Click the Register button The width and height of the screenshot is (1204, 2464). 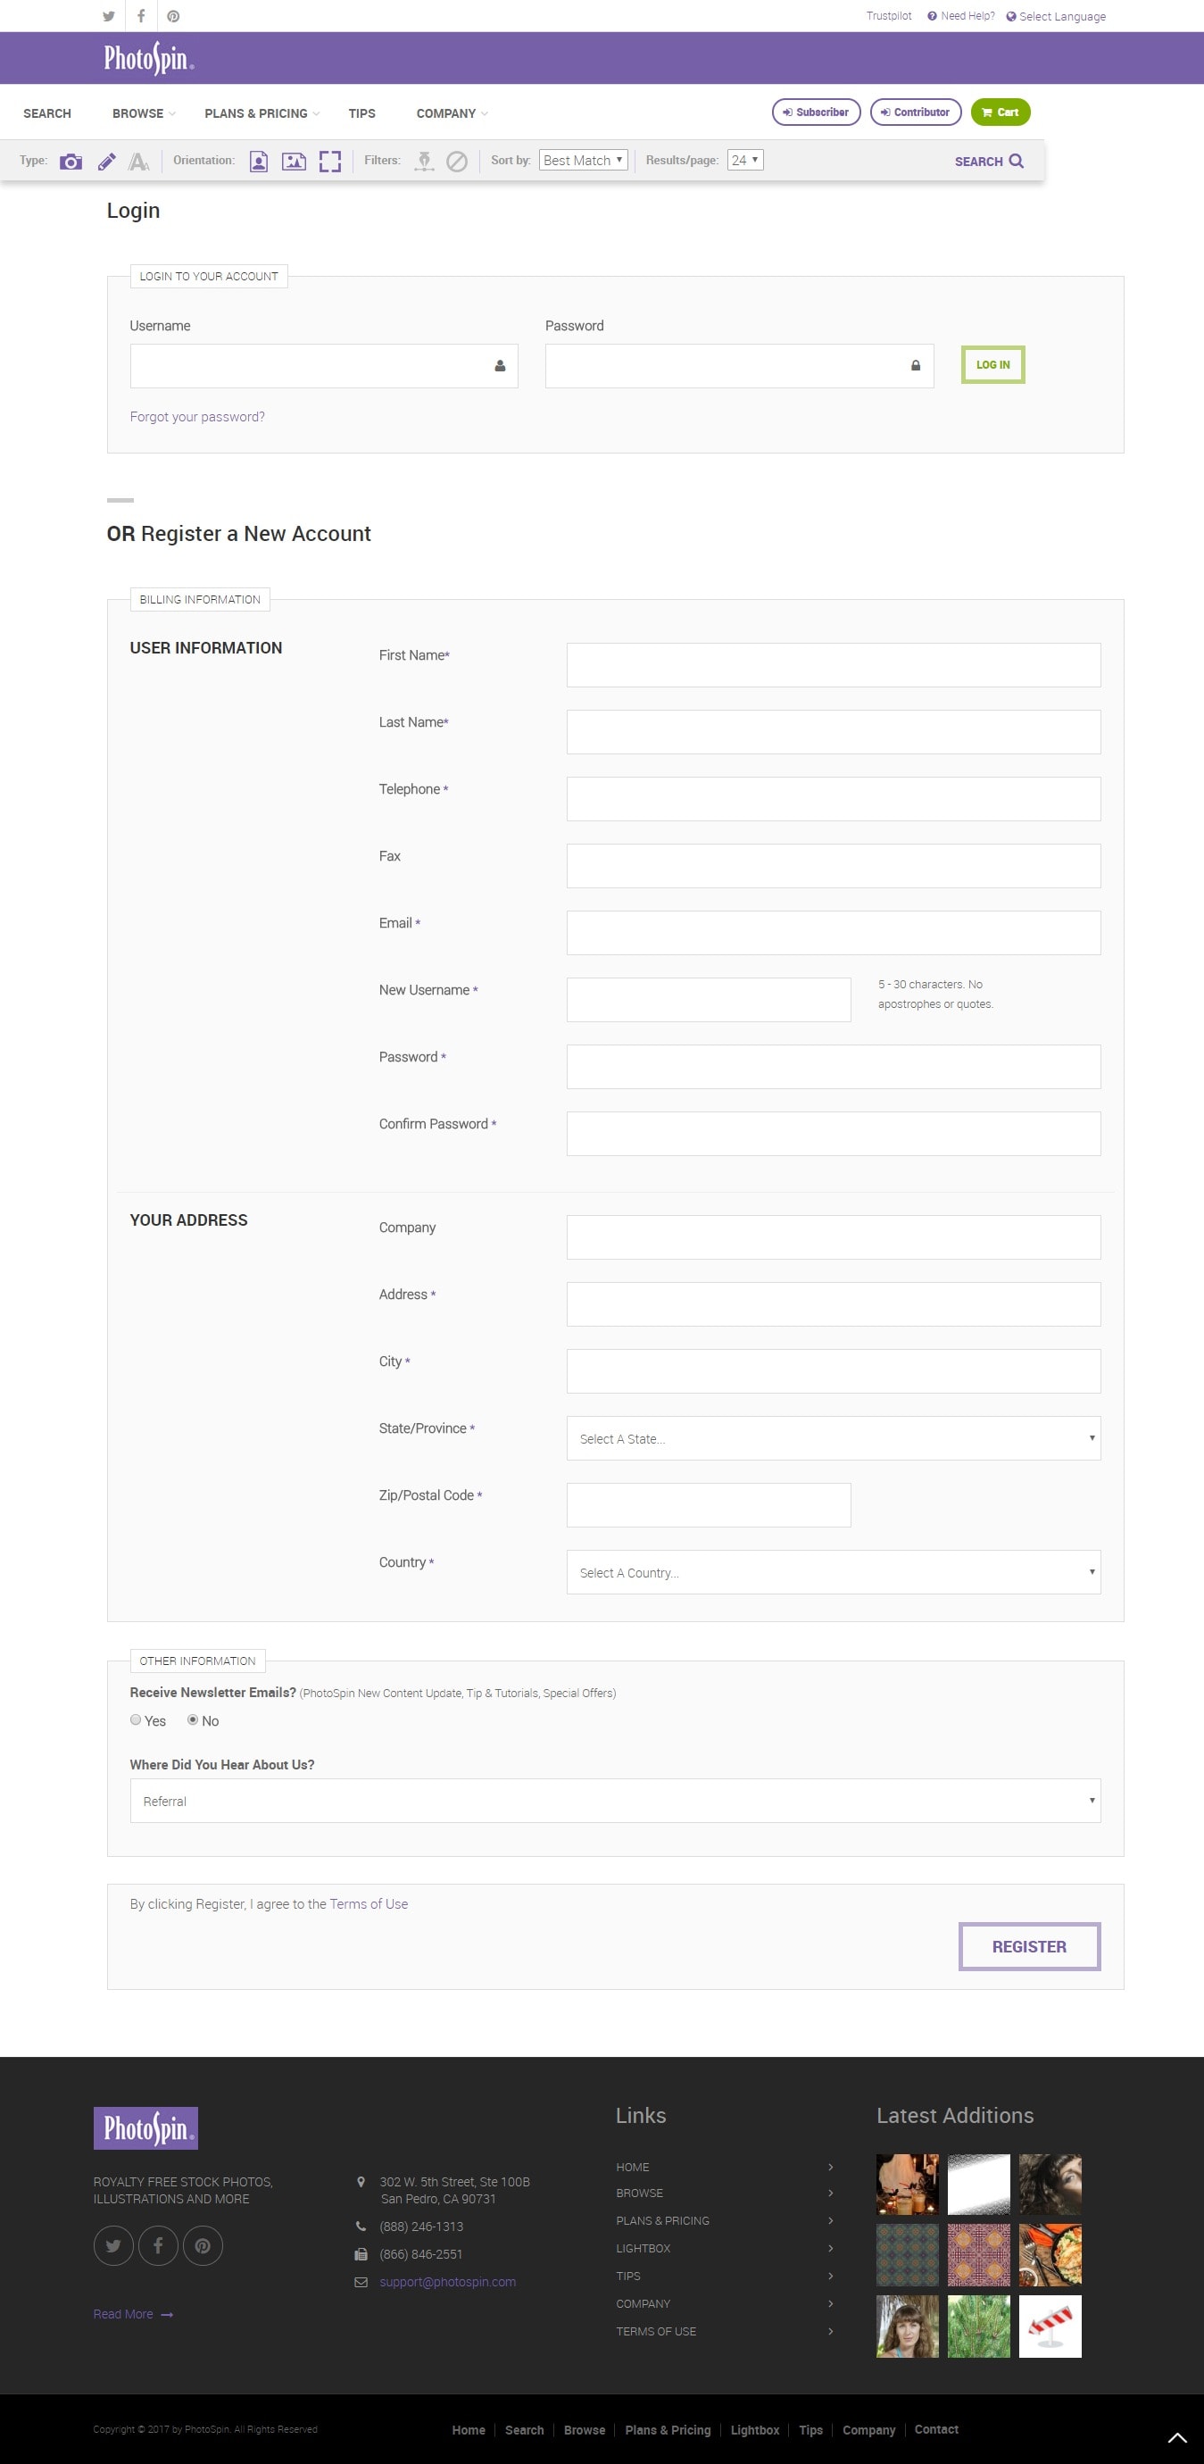pyautogui.click(x=1029, y=1946)
